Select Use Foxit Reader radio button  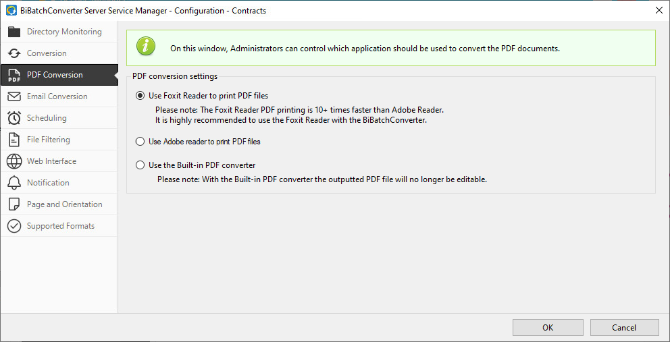[140, 96]
